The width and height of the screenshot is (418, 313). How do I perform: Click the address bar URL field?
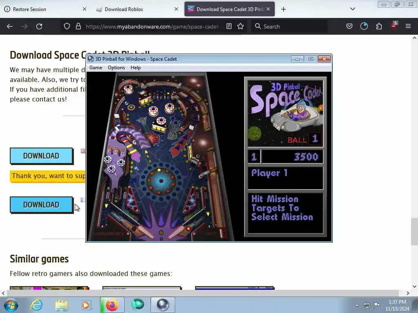[x=153, y=26]
